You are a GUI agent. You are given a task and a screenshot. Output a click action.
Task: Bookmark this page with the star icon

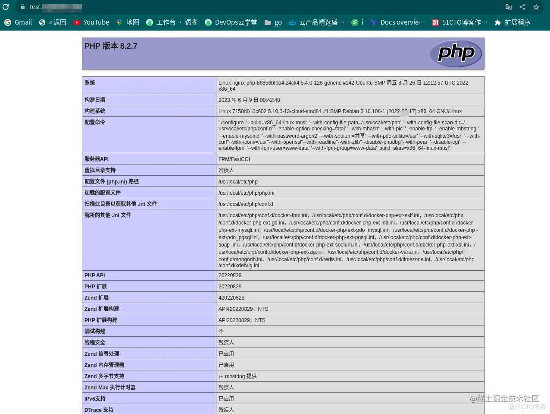(x=536, y=7)
